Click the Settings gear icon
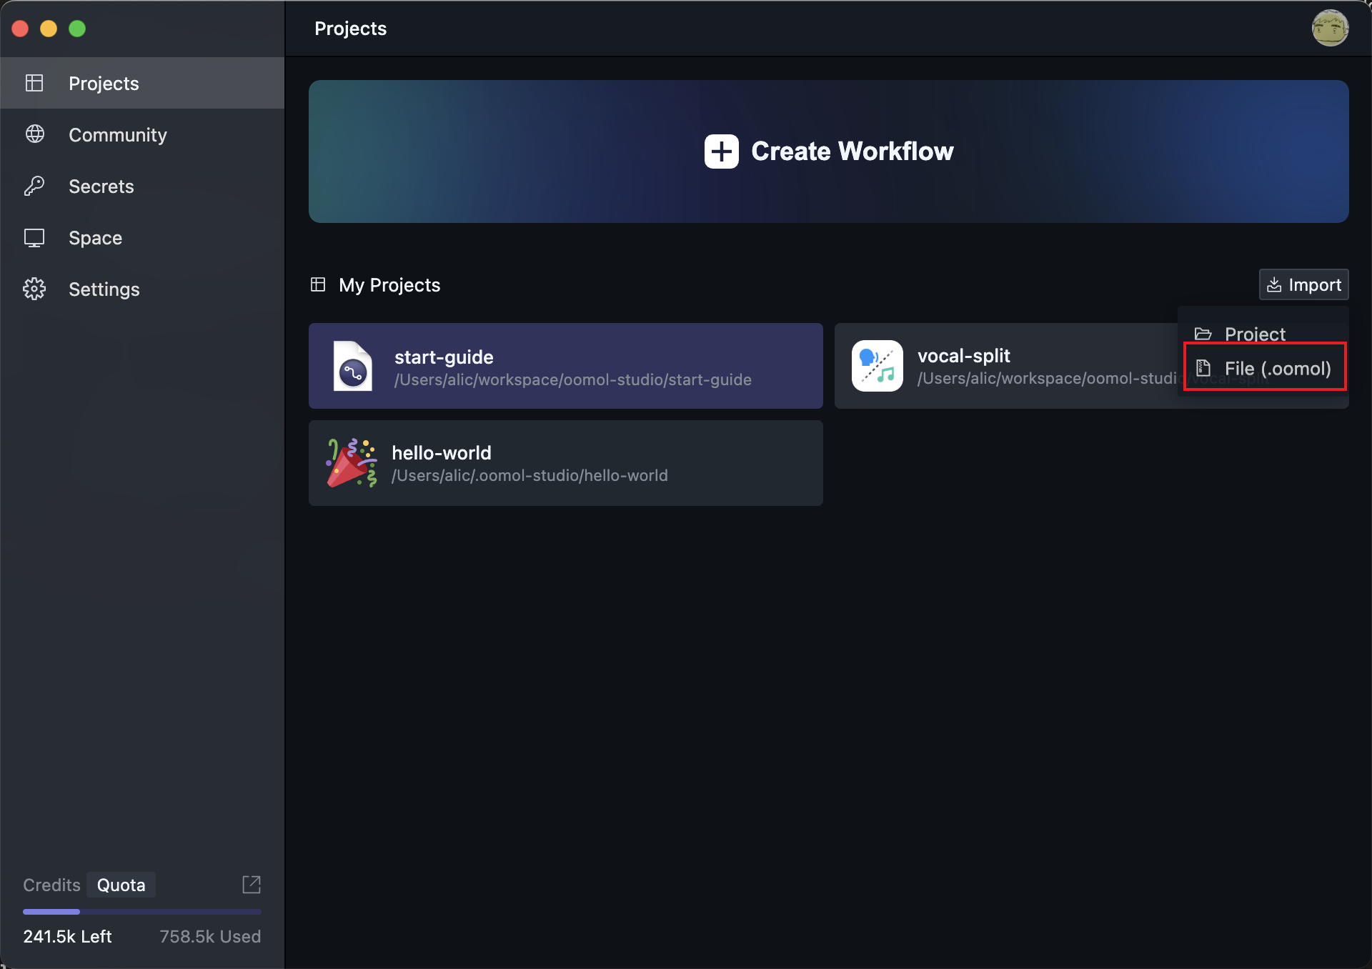1372x969 pixels. click(34, 289)
